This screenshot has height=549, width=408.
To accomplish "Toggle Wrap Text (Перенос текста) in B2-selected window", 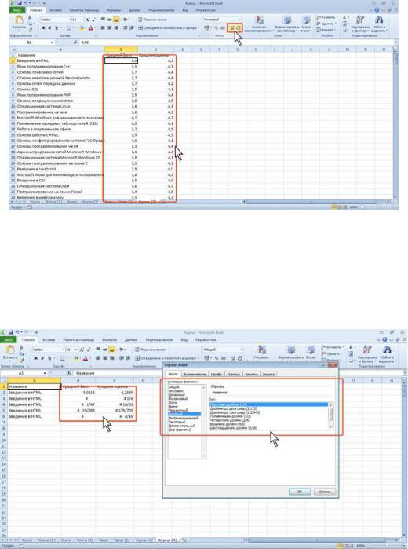I will point(152,20).
